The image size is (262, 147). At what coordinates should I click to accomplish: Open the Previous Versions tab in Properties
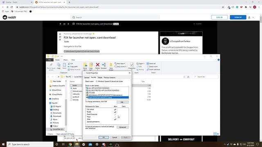pos(109,78)
